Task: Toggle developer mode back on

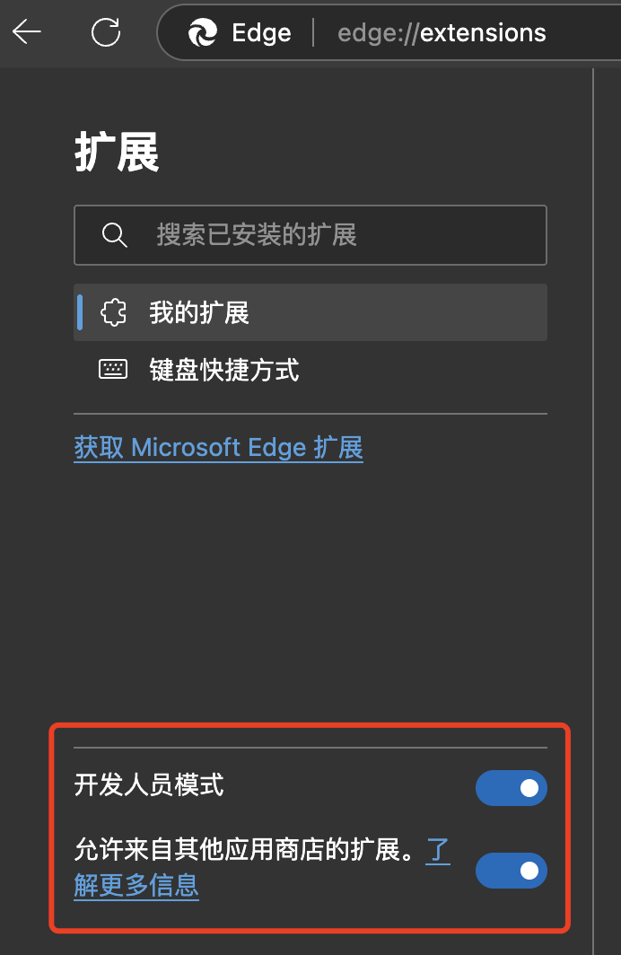Action: pos(512,787)
